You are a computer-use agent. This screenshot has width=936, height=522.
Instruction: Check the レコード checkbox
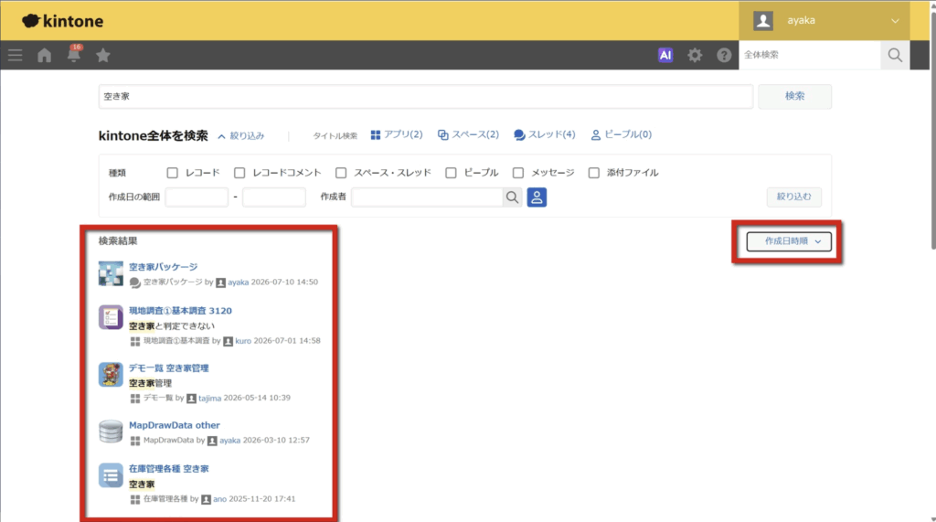(x=172, y=173)
